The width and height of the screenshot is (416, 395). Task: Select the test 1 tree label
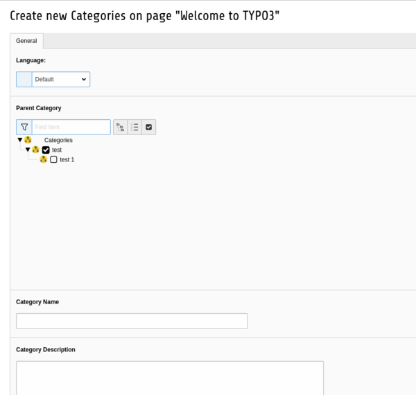point(67,159)
